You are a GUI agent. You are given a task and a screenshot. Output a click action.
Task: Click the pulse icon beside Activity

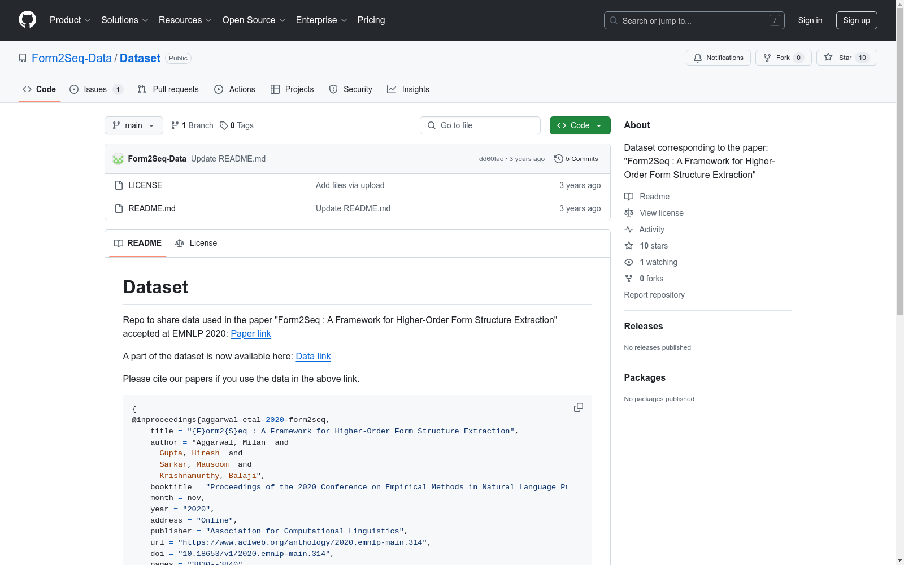click(x=629, y=229)
